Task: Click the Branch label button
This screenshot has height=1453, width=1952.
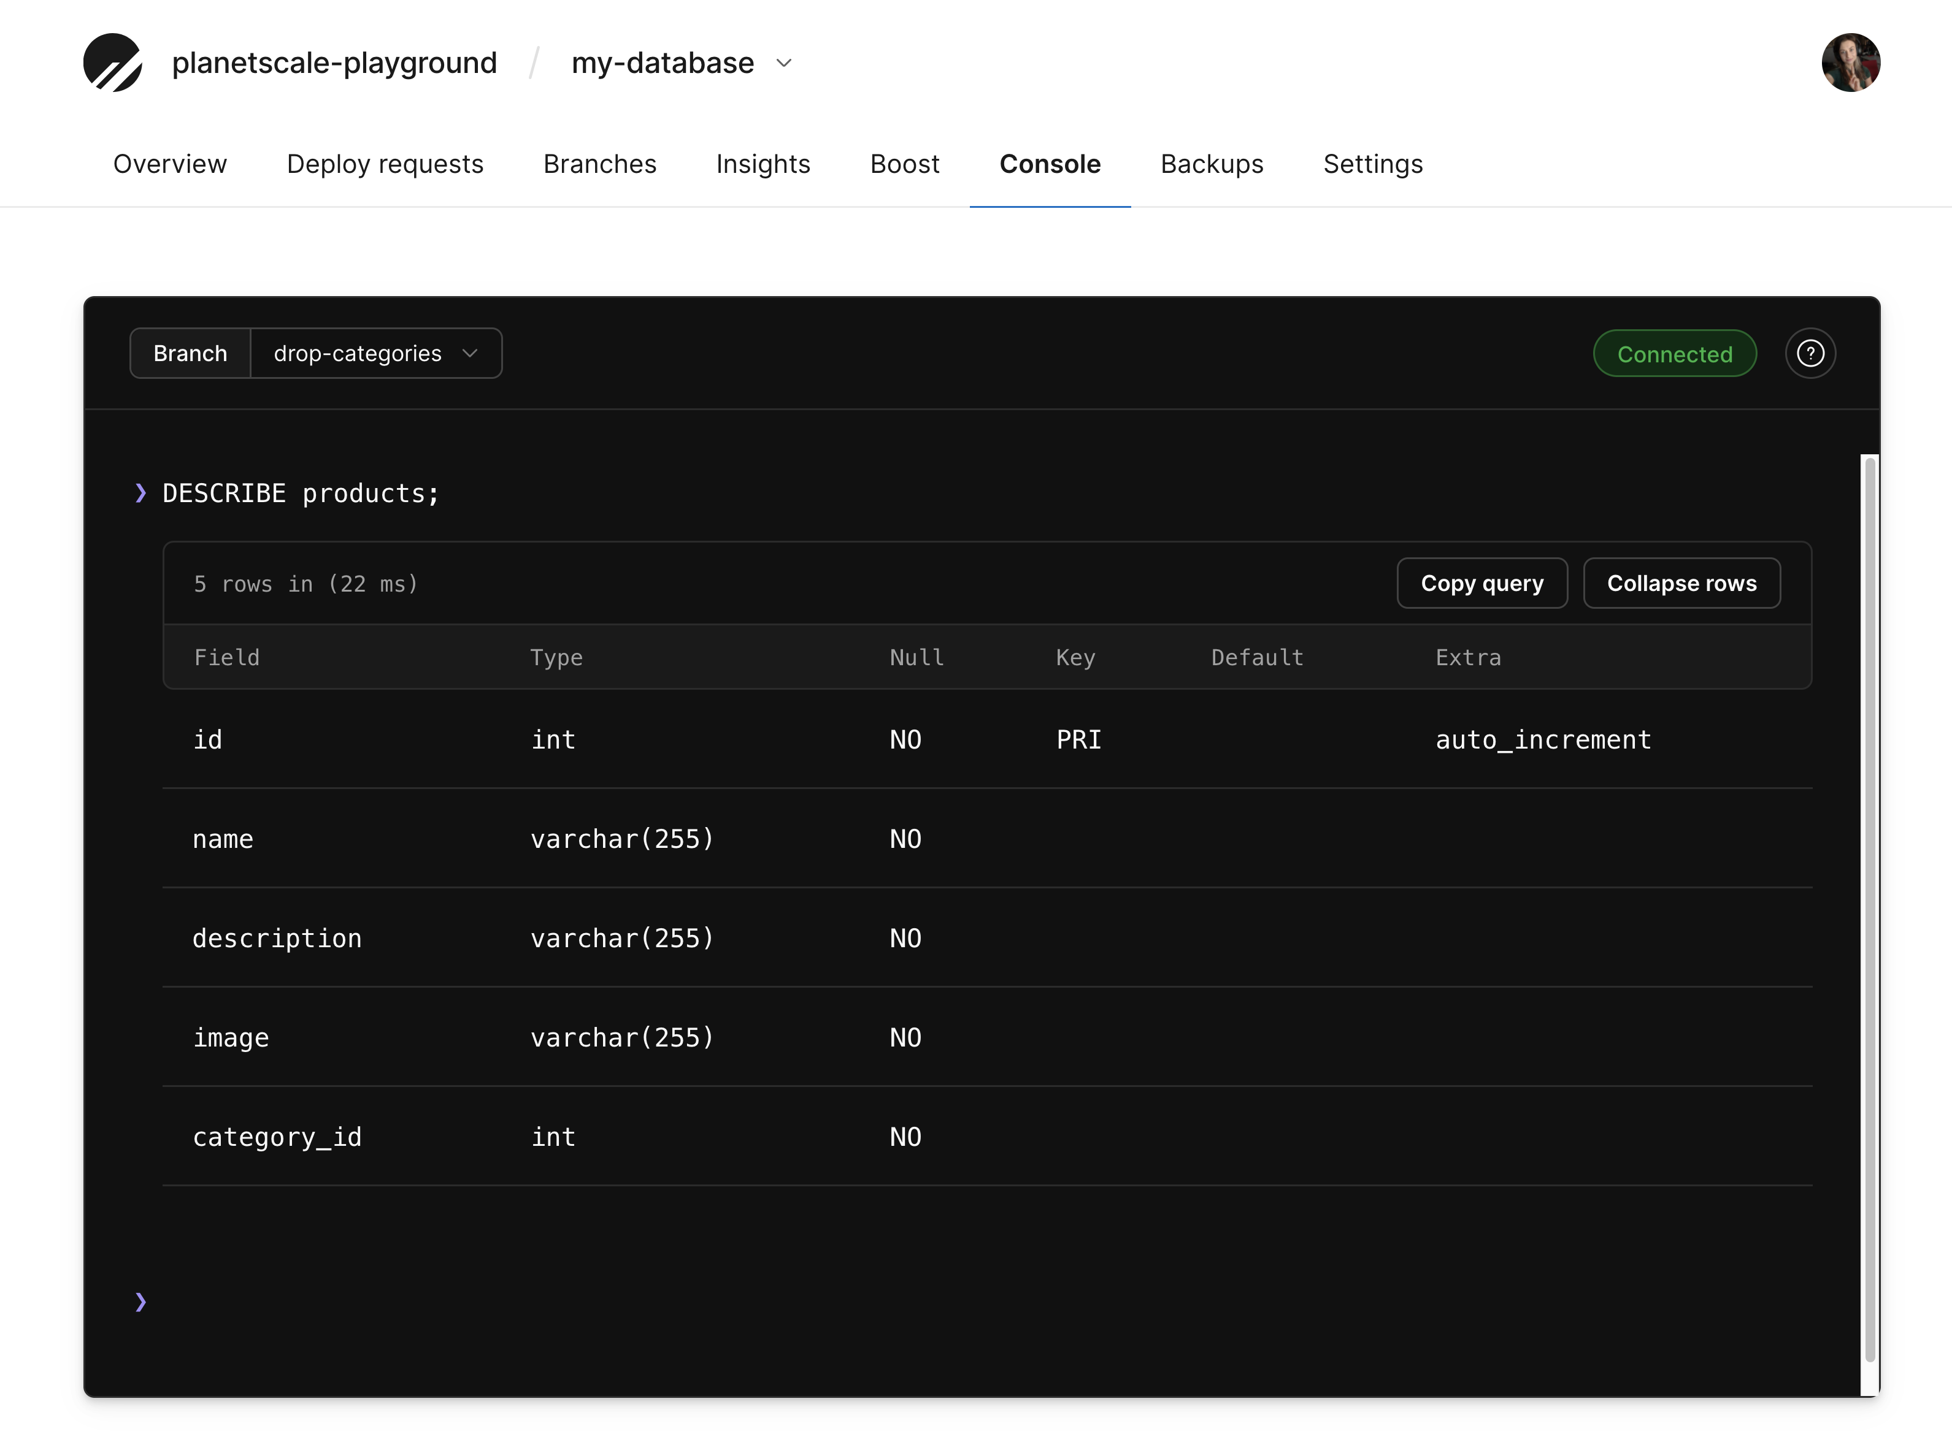Action: tap(190, 354)
